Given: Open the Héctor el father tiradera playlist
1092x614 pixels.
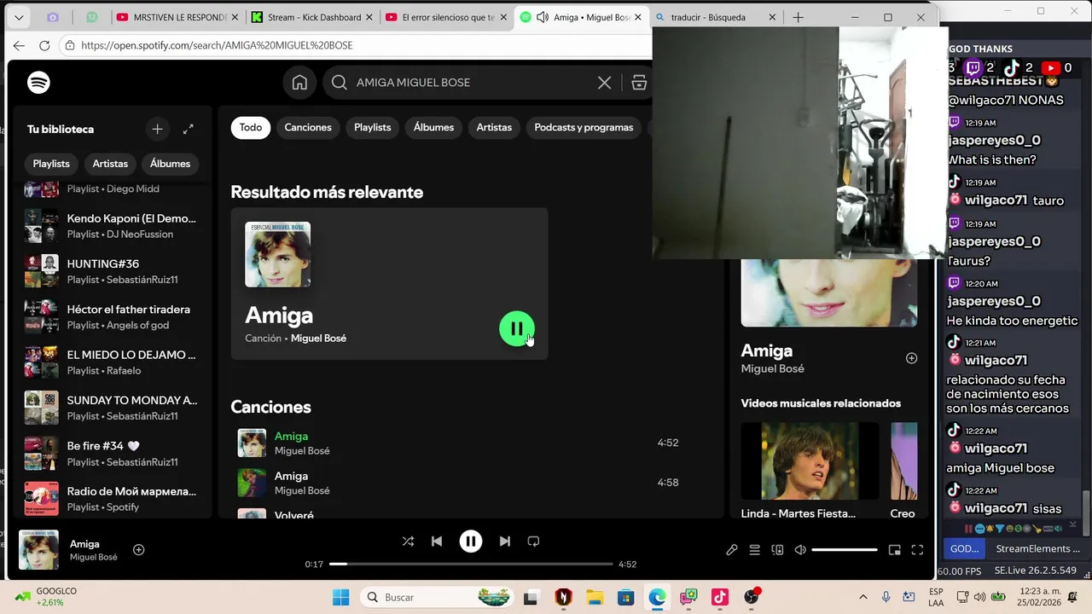Looking at the screenshot, I should (x=113, y=317).
